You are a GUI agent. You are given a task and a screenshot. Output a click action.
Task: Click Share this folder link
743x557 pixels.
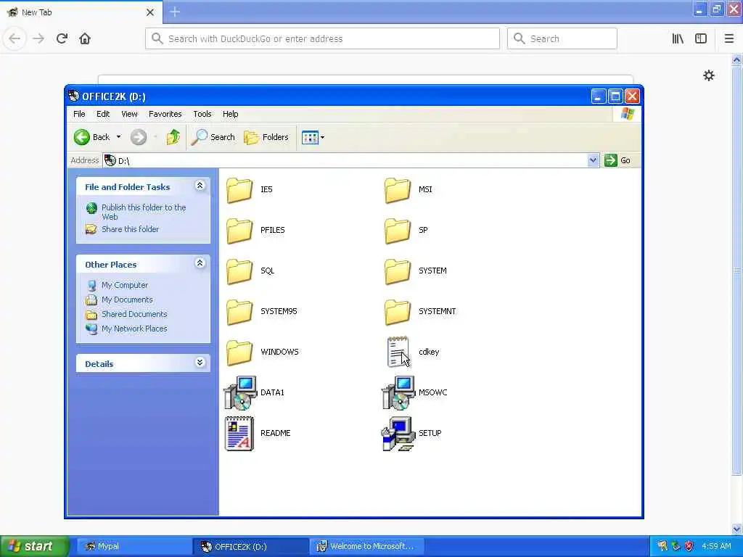click(x=131, y=229)
